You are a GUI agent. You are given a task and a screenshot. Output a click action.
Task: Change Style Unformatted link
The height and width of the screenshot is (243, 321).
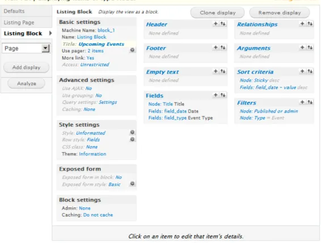(91, 133)
